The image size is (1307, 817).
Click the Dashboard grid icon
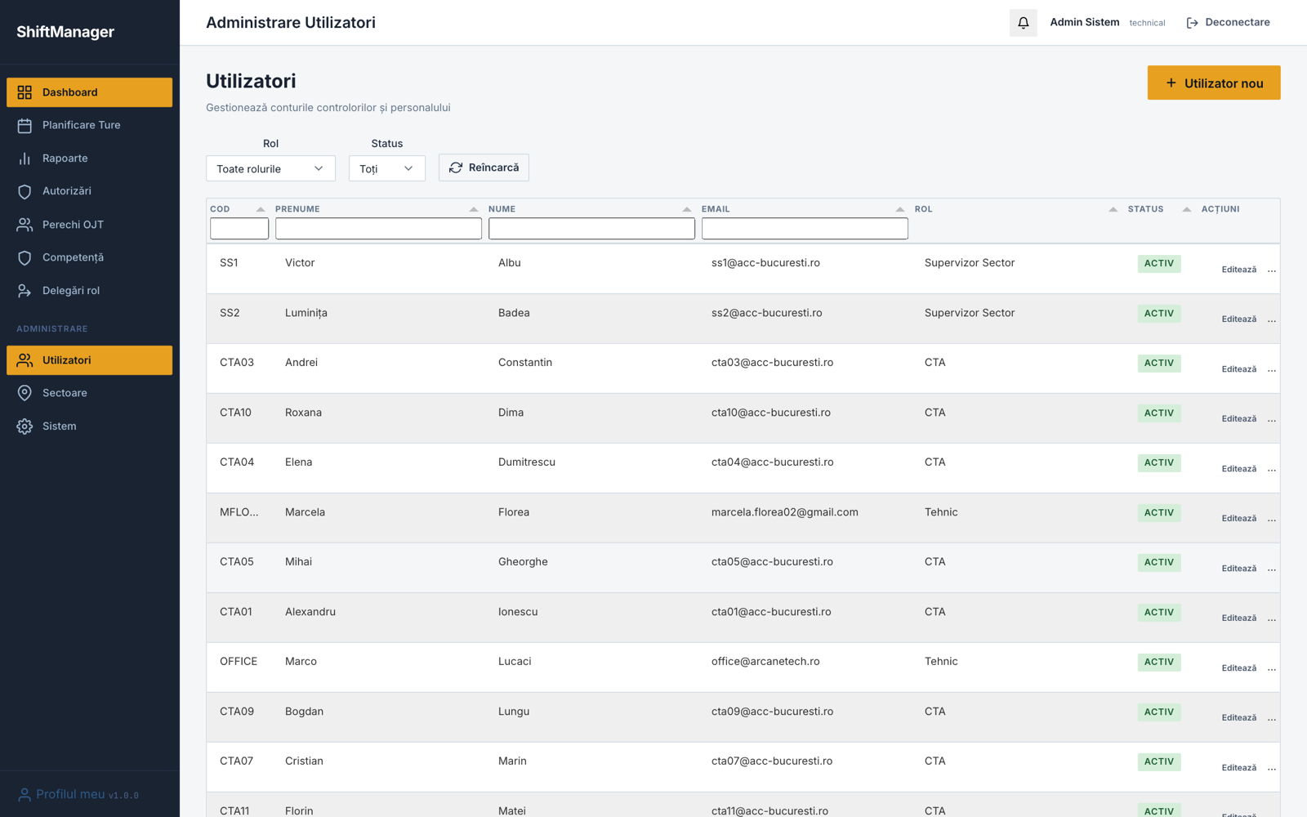tap(25, 92)
